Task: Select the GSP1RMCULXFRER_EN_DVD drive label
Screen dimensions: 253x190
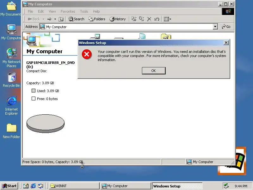Action: click(x=51, y=65)
